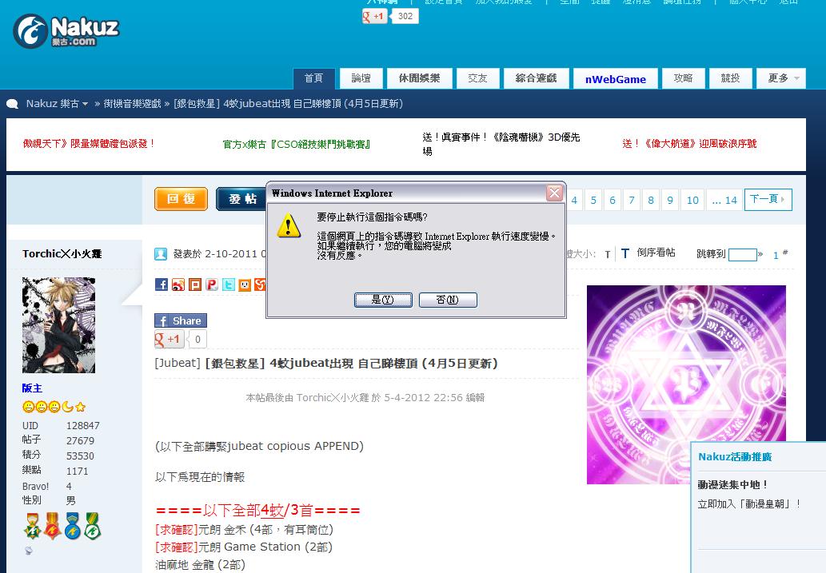Screen dimensions: 826x573
Task: Share post via Facebook square icon
Action: click(x=162, y=285)
